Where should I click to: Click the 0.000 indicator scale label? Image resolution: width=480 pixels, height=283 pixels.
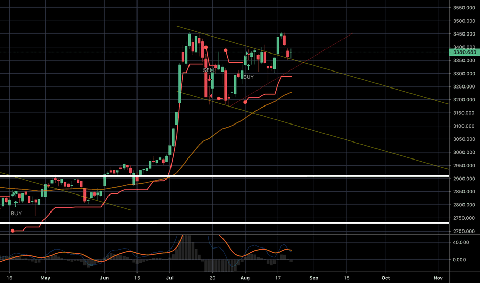coord(459,260)
